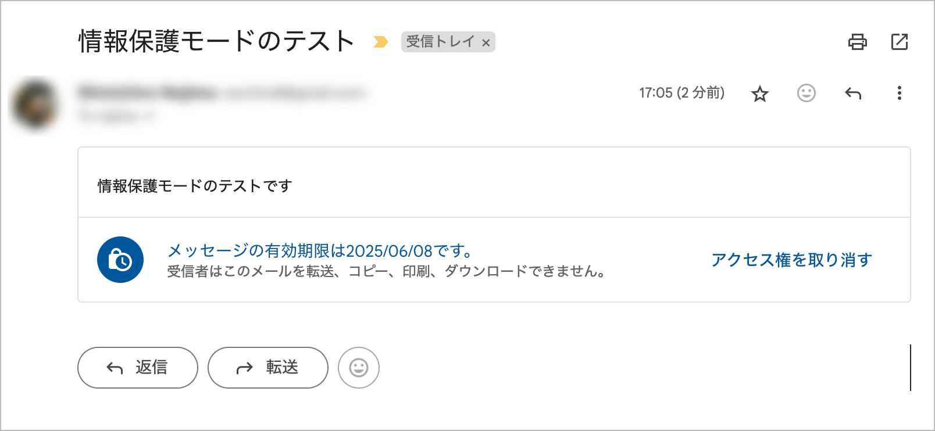Open the message in a new window
Image resolution: width=935 pixels, height=431 pixels.
tap(900, 42)
